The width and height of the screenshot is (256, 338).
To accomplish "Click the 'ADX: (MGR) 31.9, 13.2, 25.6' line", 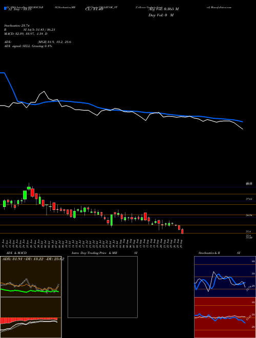I will tap(37, 42).
